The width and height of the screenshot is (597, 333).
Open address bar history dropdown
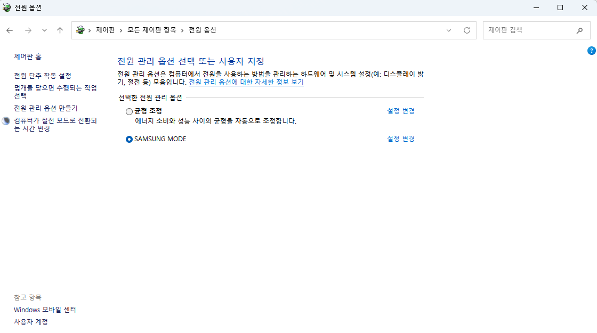click(x=449, y=30)
